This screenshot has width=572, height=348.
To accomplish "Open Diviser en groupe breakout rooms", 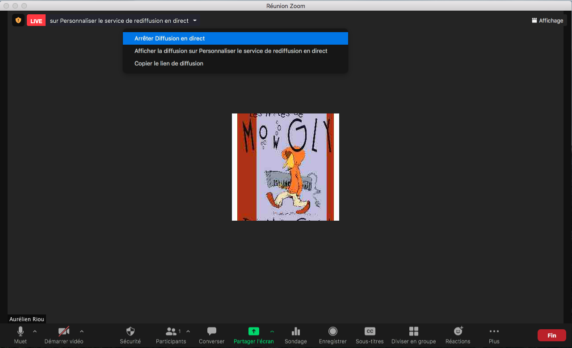I will click(x=413, y=331).
